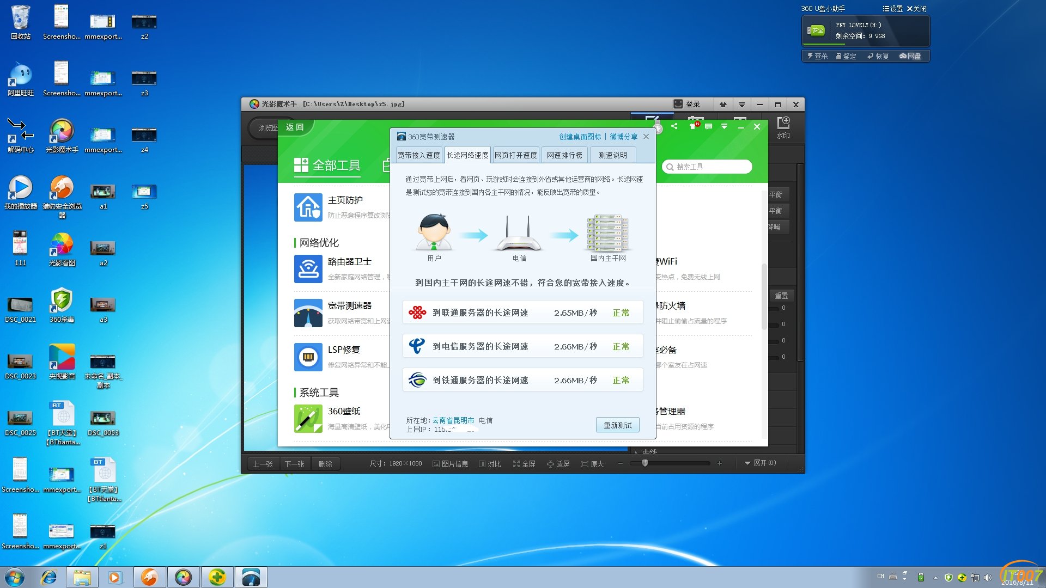
Task: Open the LSP修复 tool icon
Action: (x=308, y=357)
